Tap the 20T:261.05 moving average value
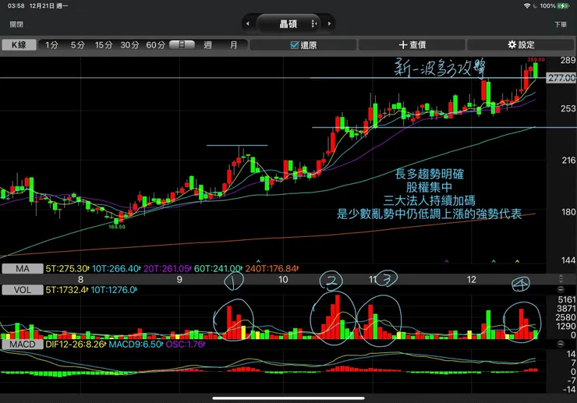This screenshot has height=403, width=577. (168, 269)
